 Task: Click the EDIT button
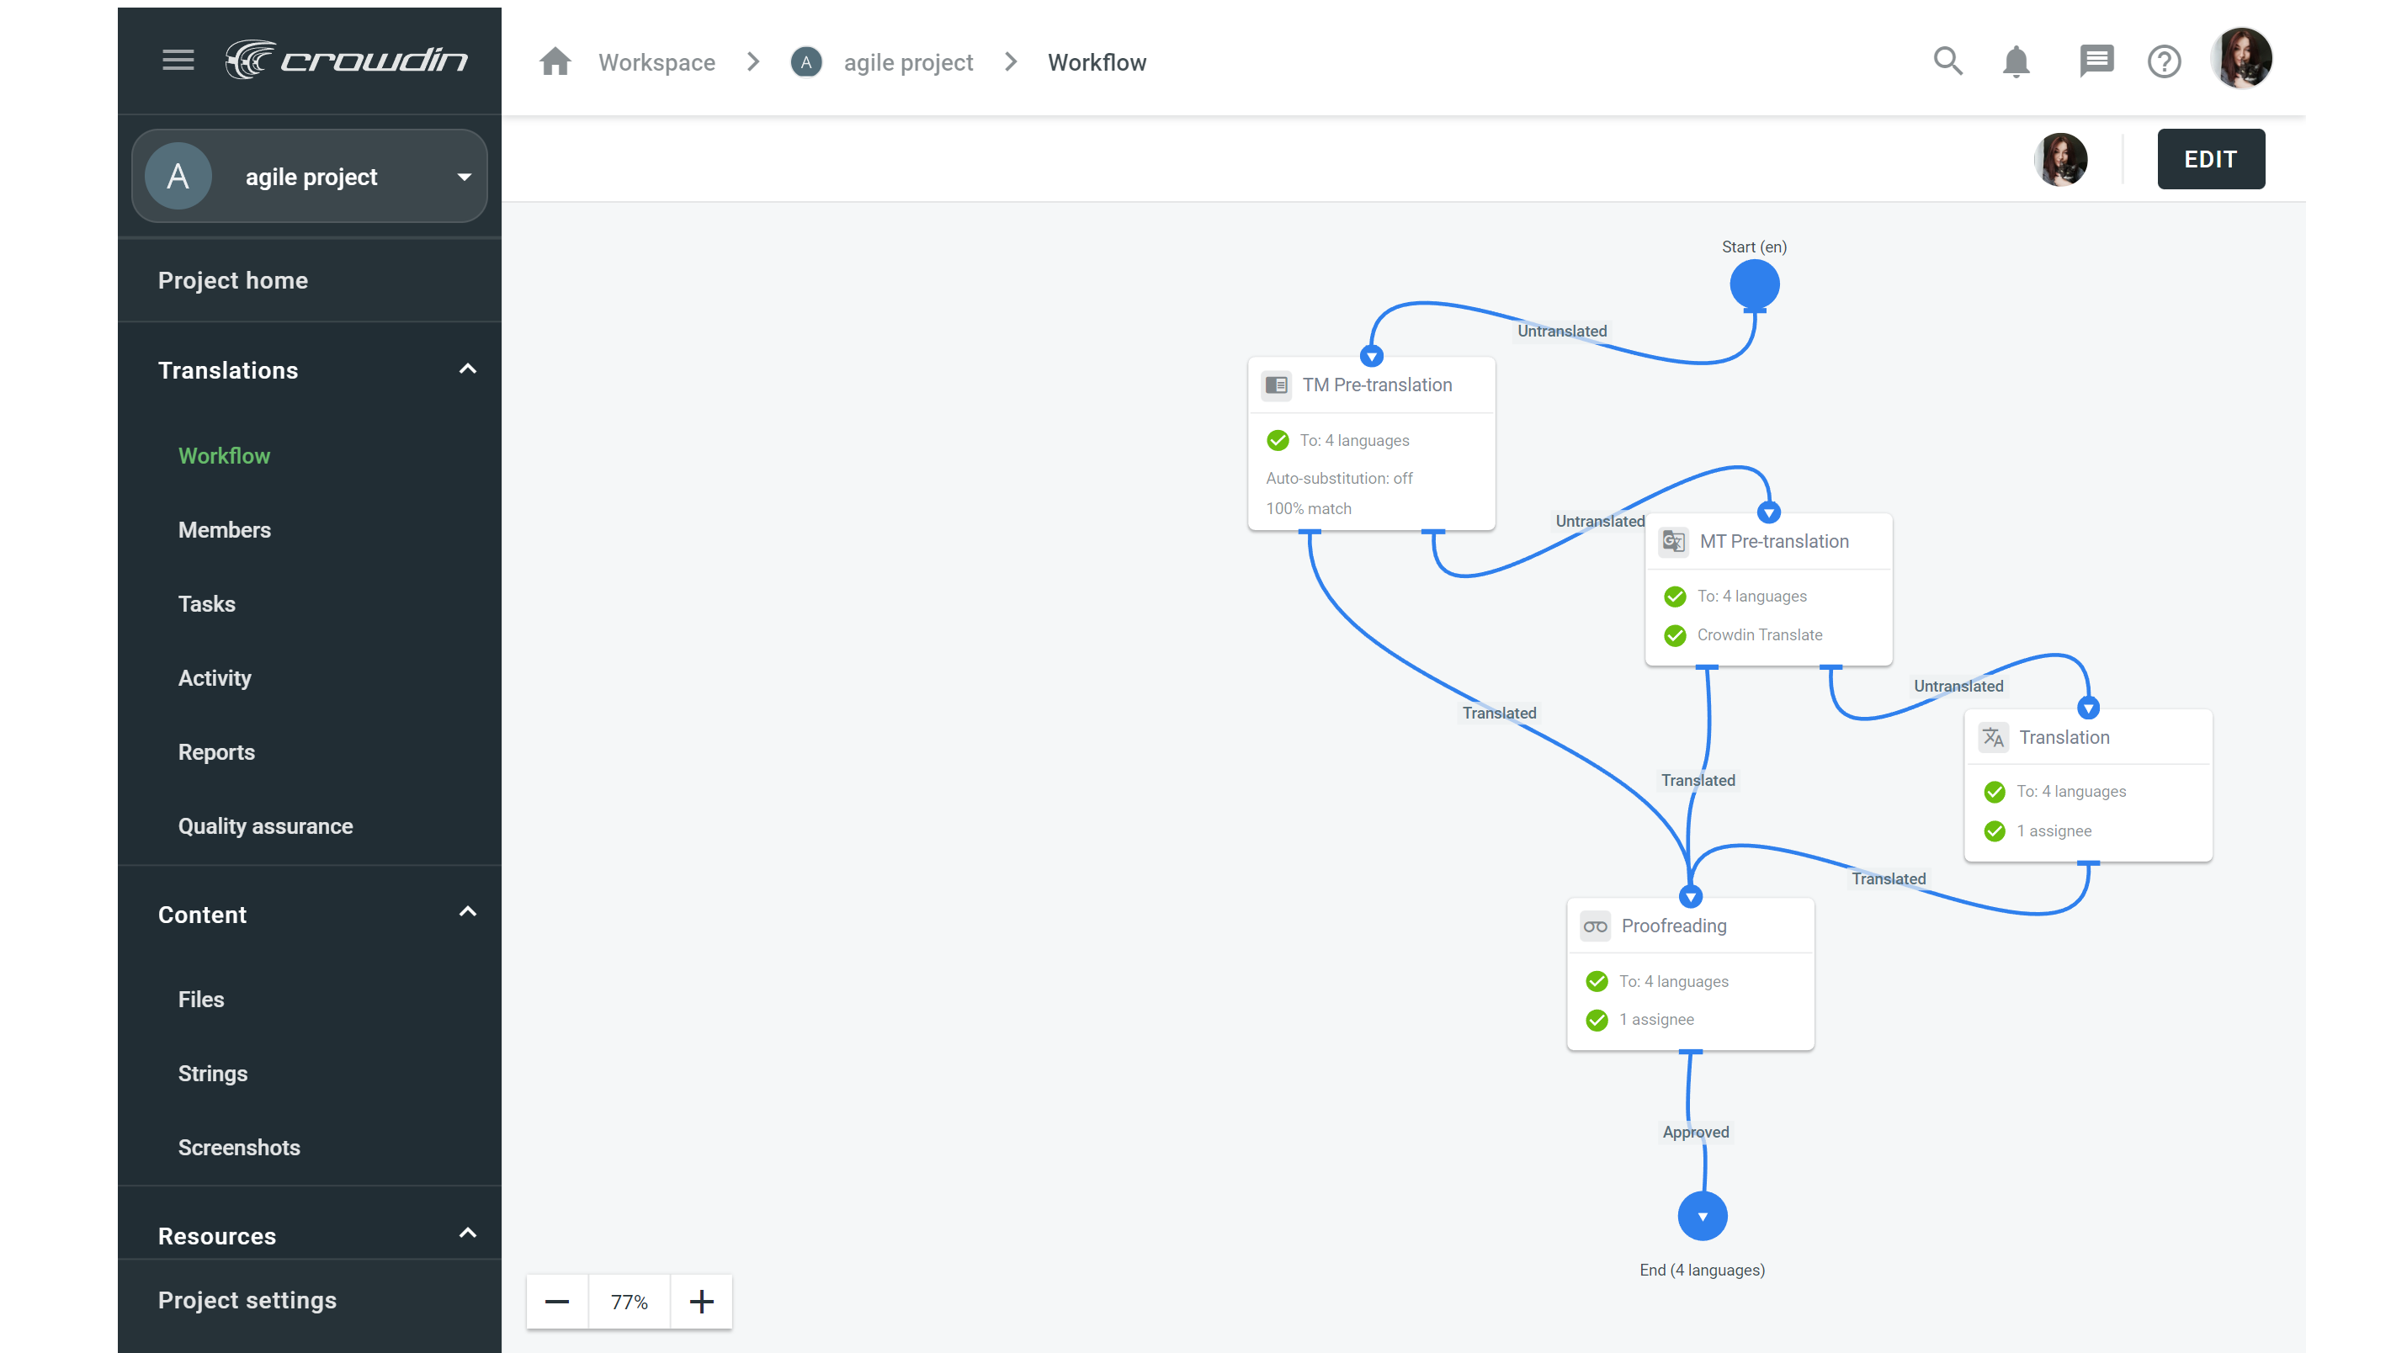(x=2211, y=159)
